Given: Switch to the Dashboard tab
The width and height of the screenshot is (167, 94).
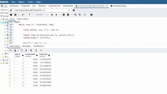Looking at the screenshot, I should point(14,6).
